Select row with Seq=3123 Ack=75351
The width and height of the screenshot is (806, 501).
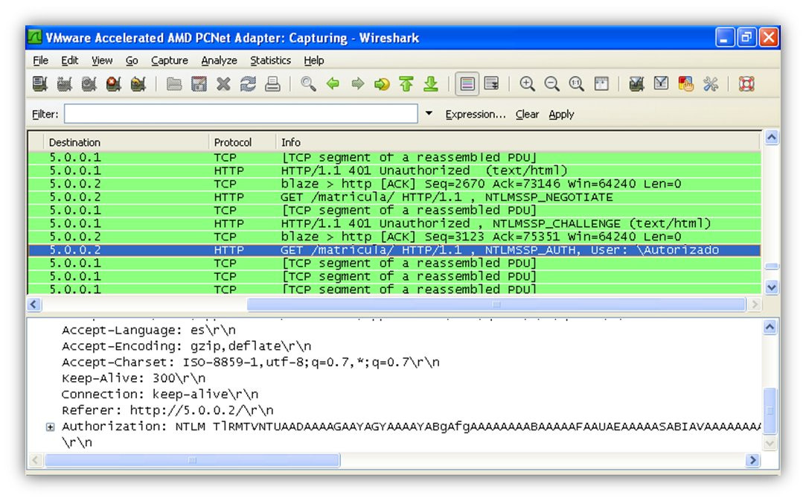pyautogui.click(x=394, y=237)
